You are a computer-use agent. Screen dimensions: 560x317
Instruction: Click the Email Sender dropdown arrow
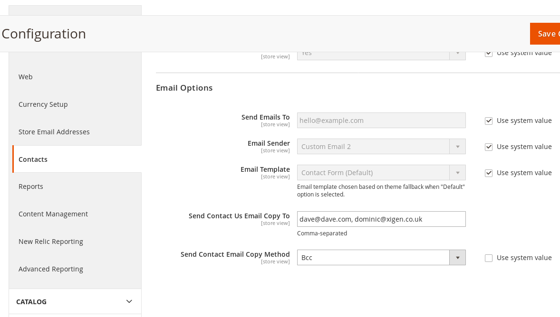457,147
